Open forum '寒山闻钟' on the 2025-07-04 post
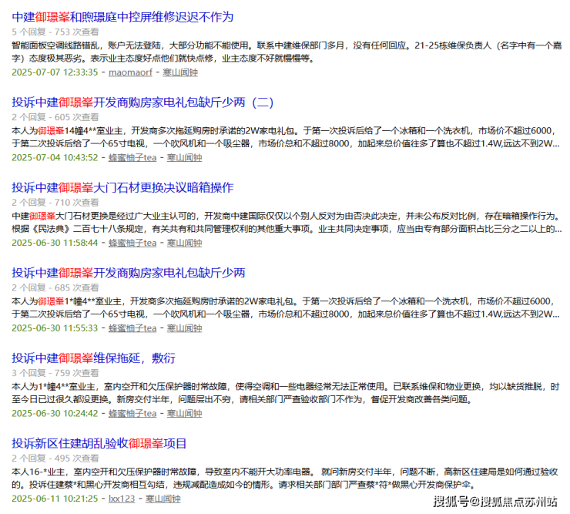Image resolution: width=570 pixels, height=514 pixels. click(184, 157)
